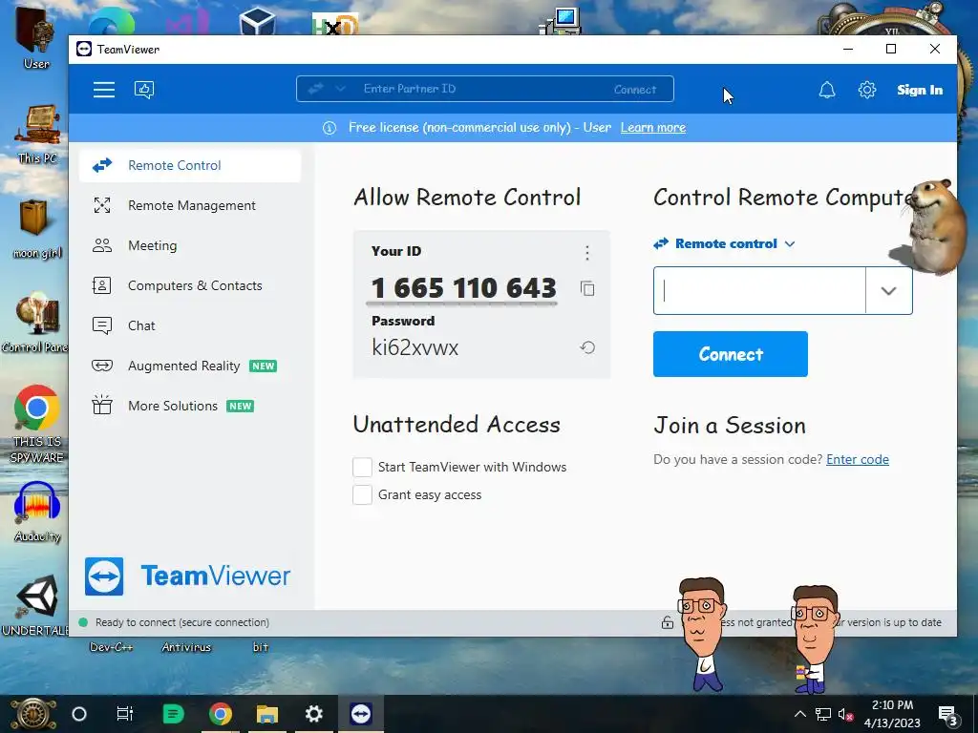978x733 pixels.
Task: Click the green ready status indicator
Action: point(83,622)
